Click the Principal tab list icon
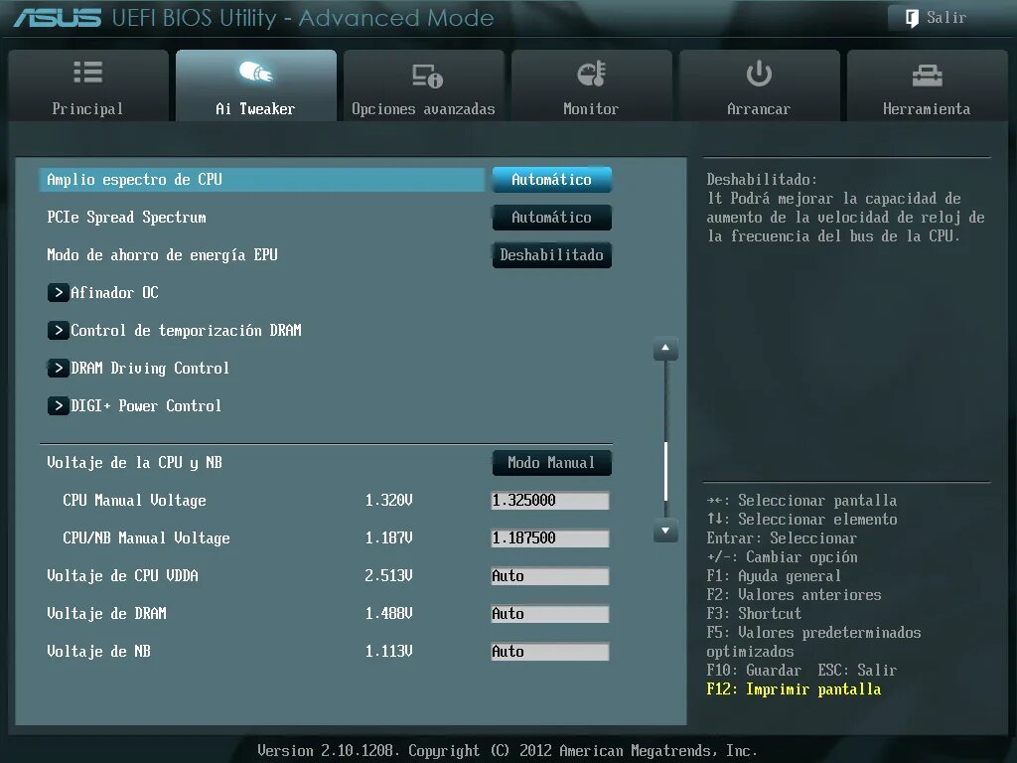 coord(87,72)
